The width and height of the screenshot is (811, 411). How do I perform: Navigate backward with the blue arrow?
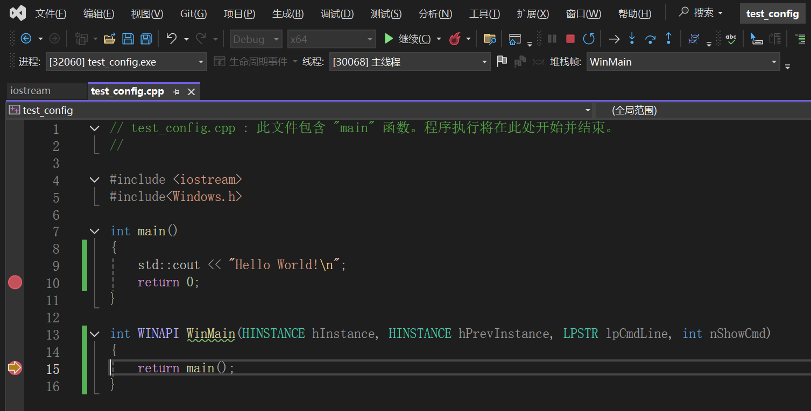(25, 39)
